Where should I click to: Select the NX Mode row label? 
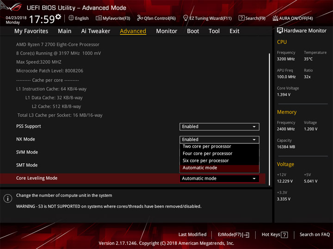[x=25, y=139]
